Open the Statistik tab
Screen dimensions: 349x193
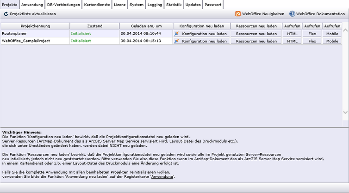point(174,5)
